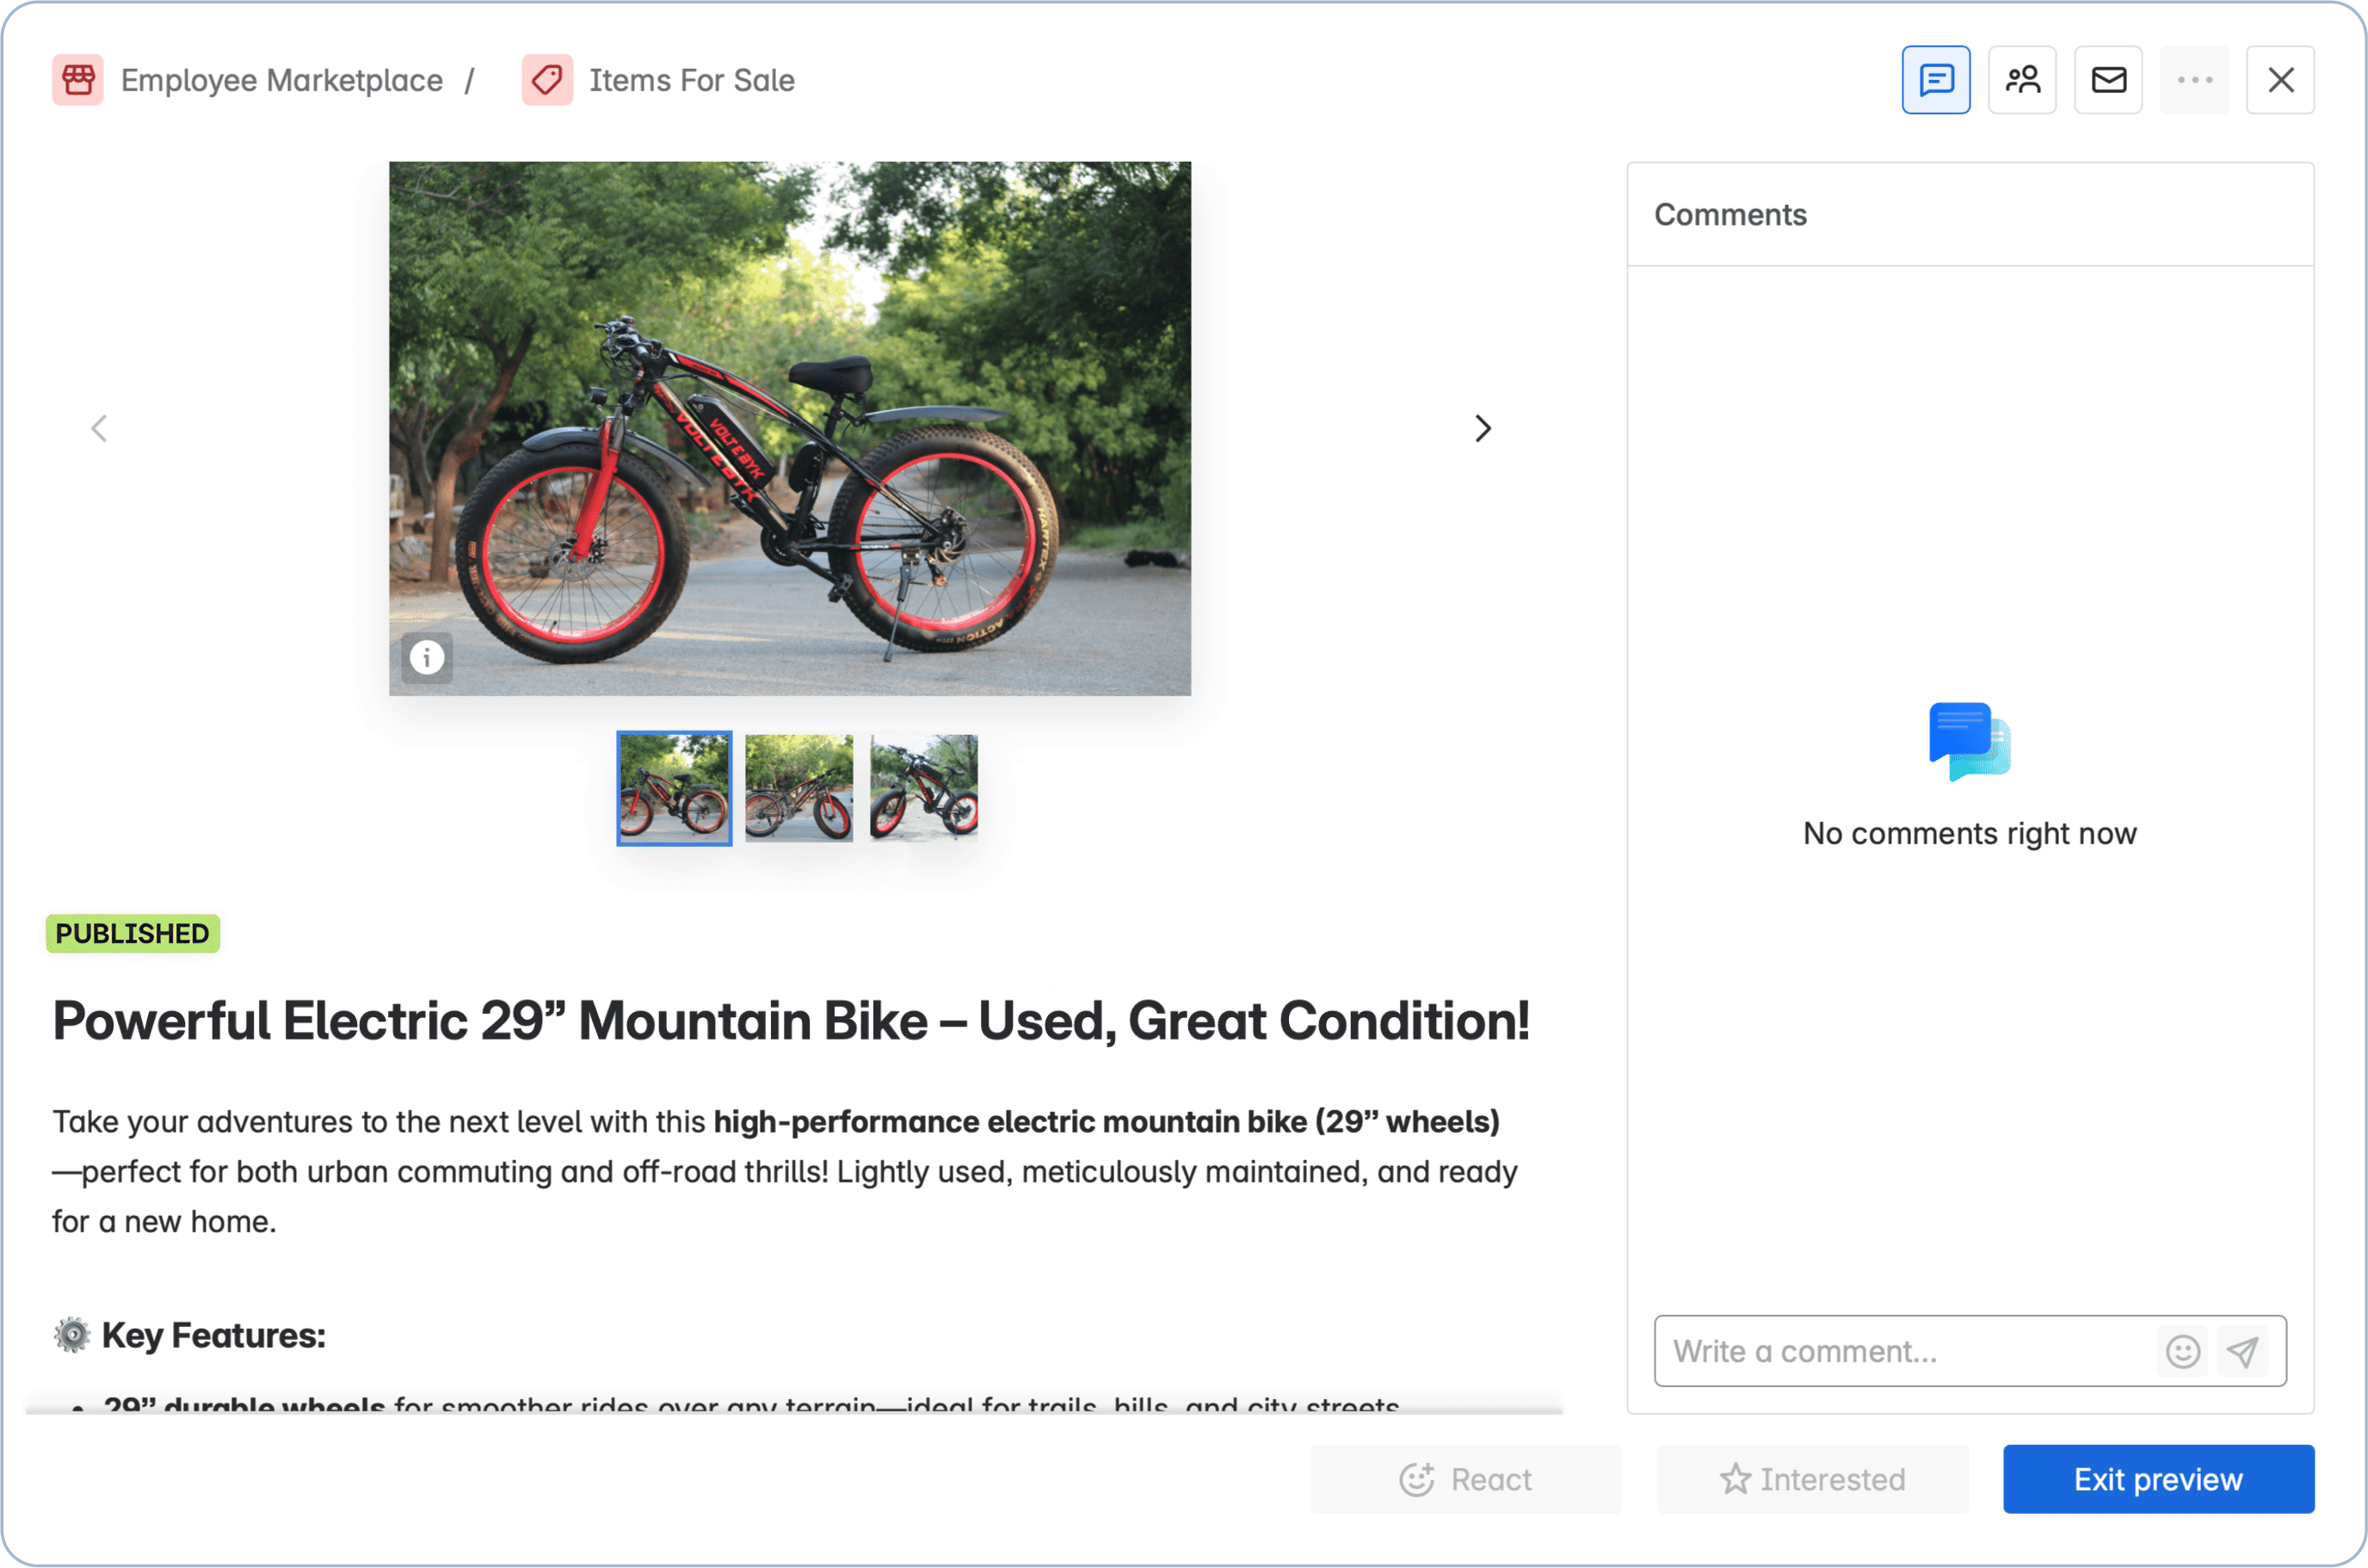
Task: Click the React button
Action: pos(1466,1479)
